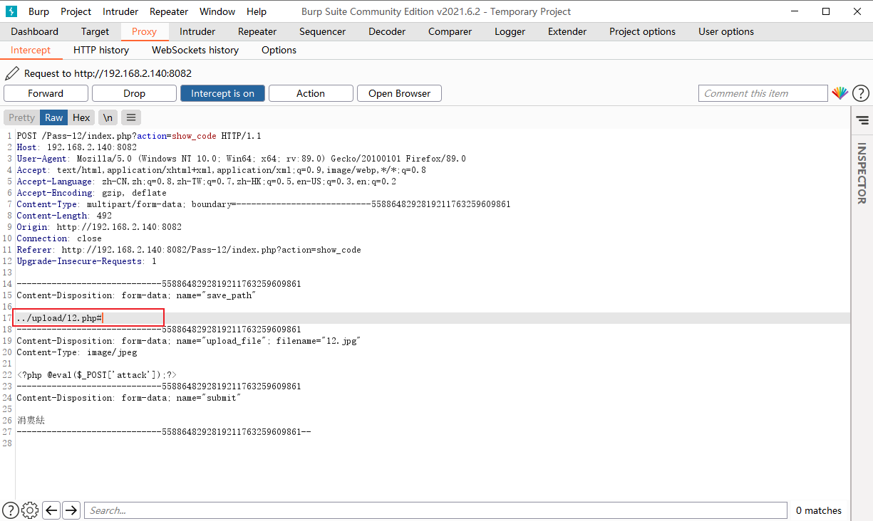Image resolution: width=873 pixels, height=521 pixels.
Task: Select the Intercept sub-tab
Action: point(31,50)
